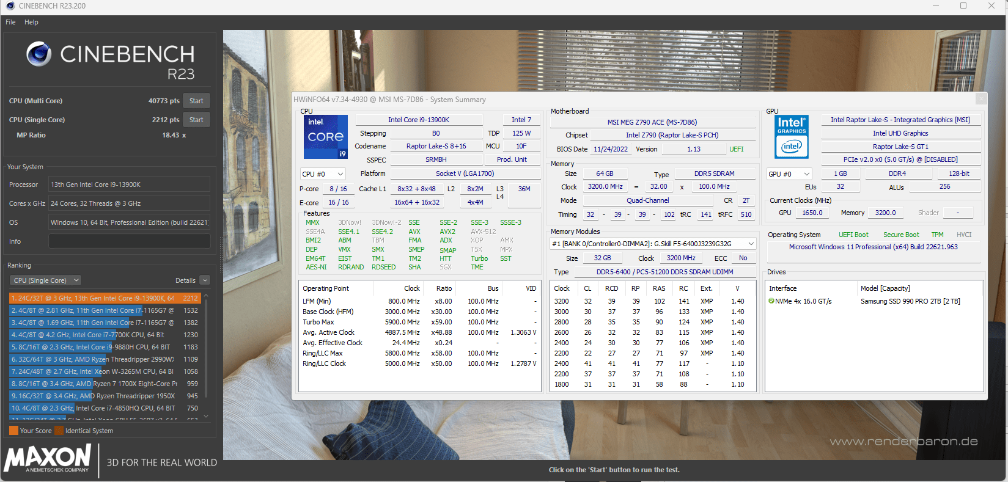Open the CPU (Single Core) ranking dropdown

pyautogui.click(x=45, y=280)
